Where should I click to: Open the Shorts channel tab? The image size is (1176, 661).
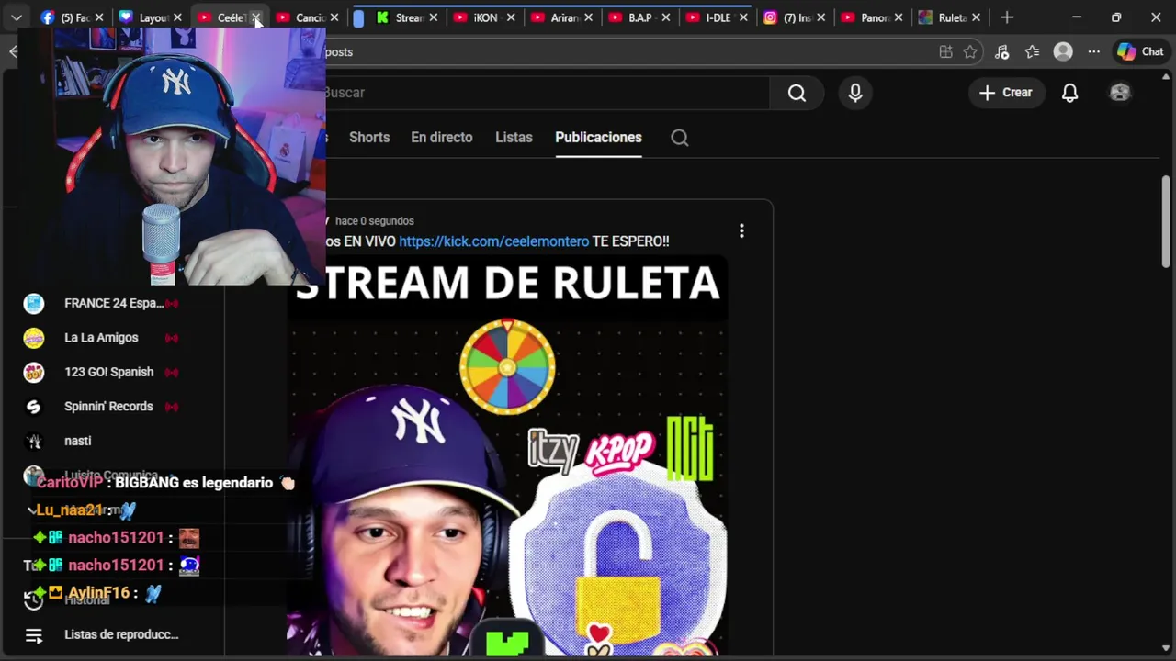369,138
